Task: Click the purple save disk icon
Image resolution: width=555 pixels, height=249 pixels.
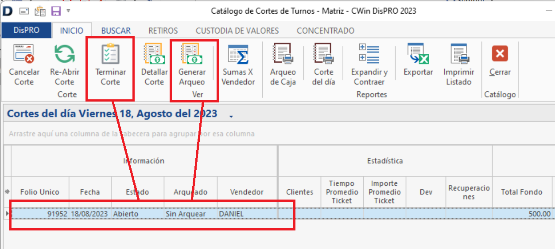Action: point(56,11)
